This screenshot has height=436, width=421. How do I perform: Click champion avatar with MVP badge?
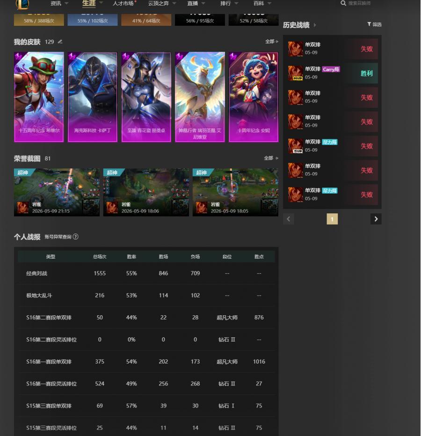pyautogui.click(x=295, y=73)
